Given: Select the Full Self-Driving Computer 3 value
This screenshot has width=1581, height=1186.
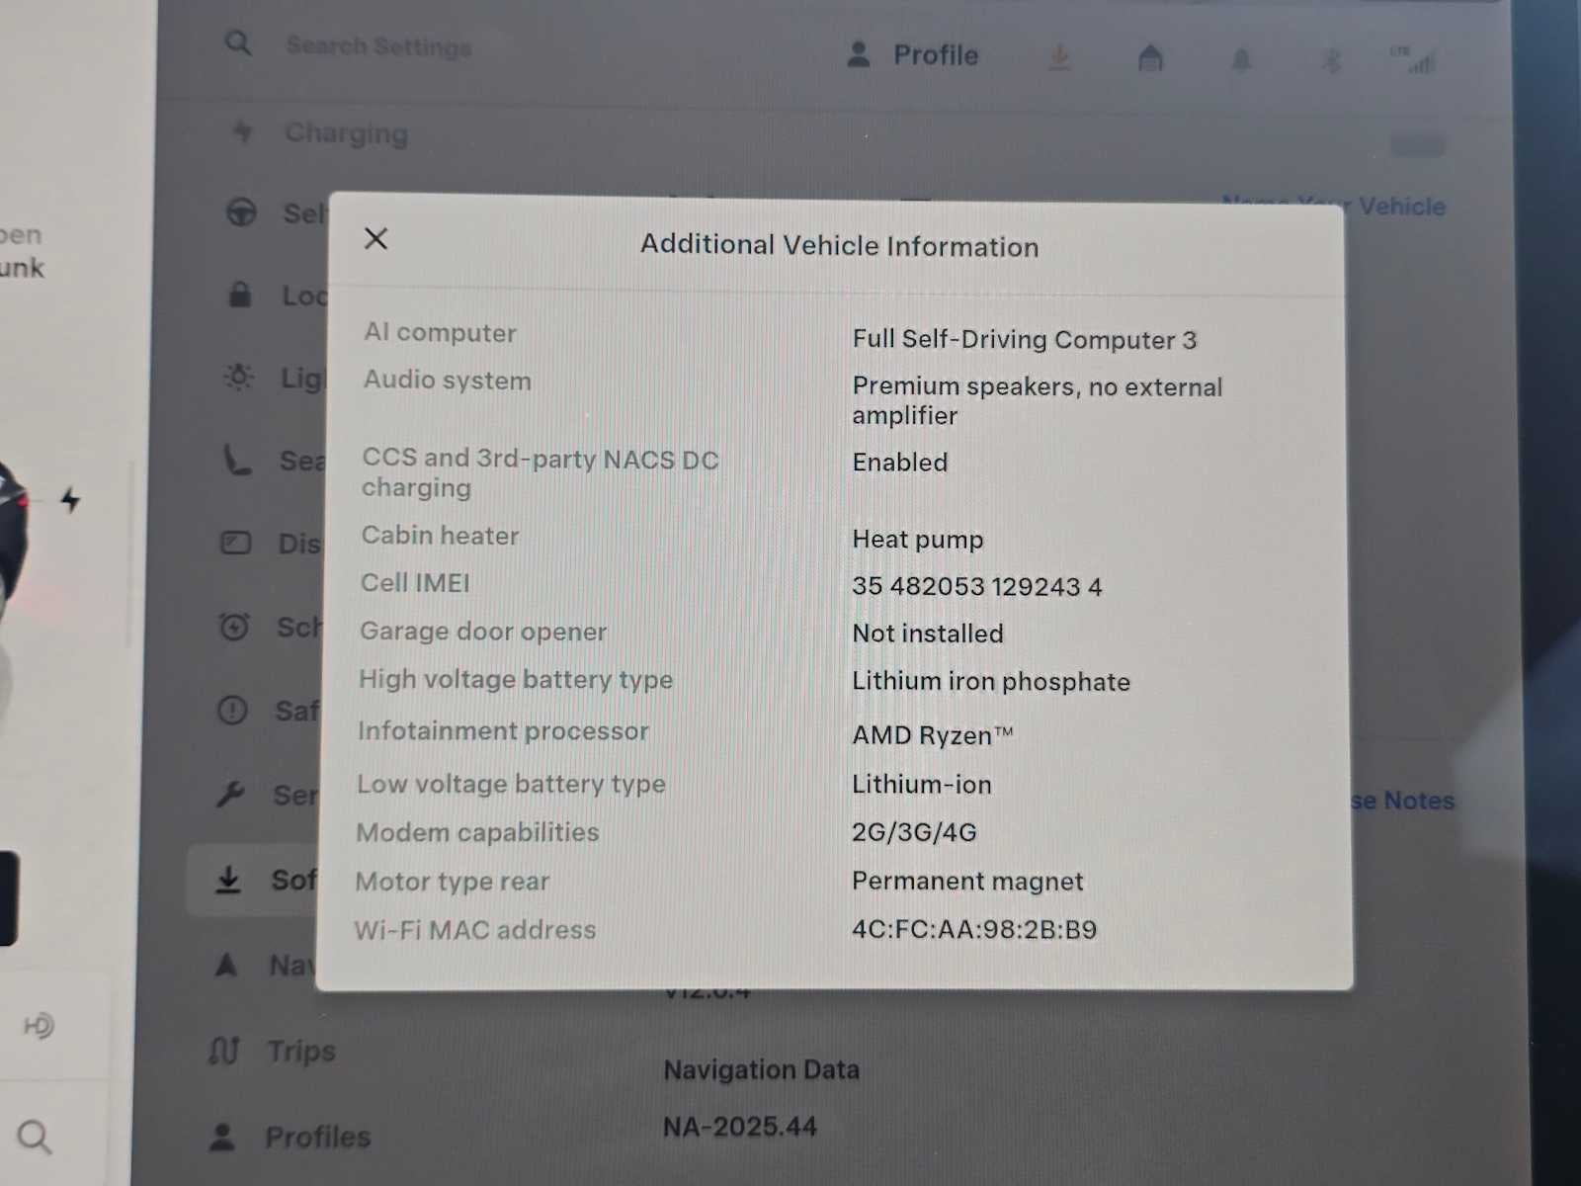Looking at the screenshot, I should pos(1025,340).
